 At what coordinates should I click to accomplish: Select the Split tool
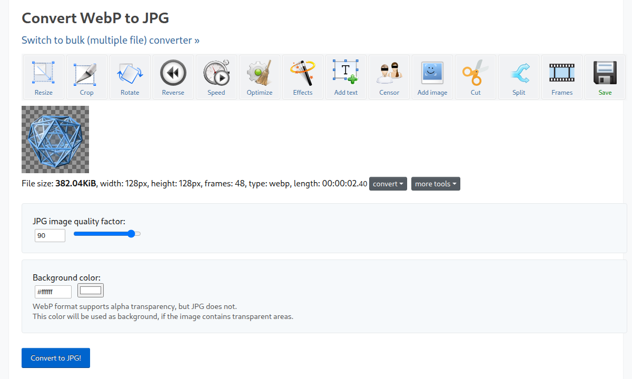519,77
